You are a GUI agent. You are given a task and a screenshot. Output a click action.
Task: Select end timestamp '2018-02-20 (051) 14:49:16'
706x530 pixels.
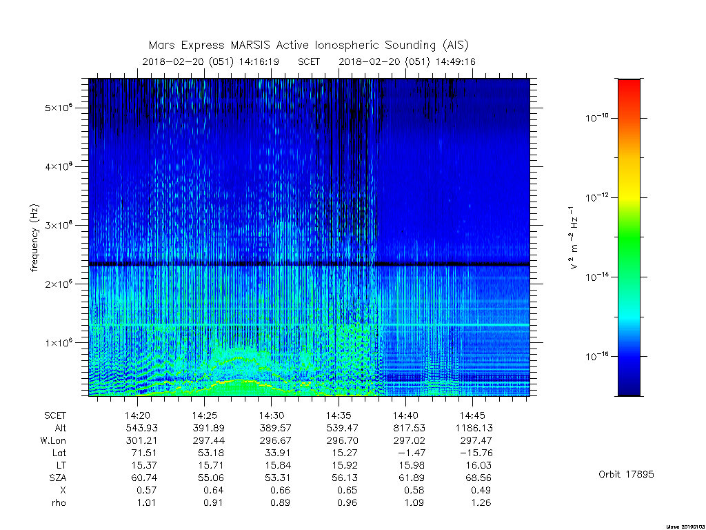click(407, 61)
